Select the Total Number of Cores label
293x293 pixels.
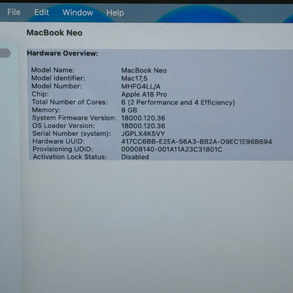click(70, 102)
